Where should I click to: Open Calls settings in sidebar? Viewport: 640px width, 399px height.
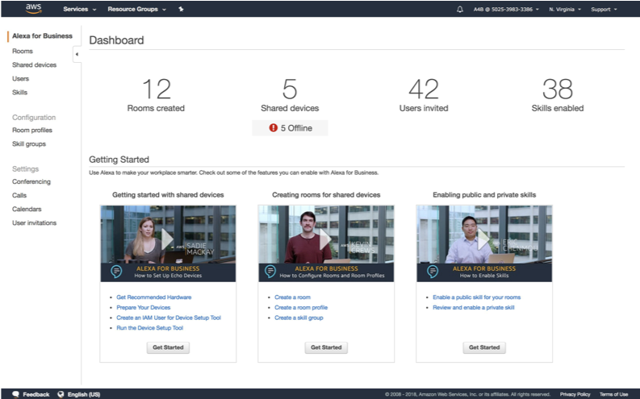(x=19, y=195)
